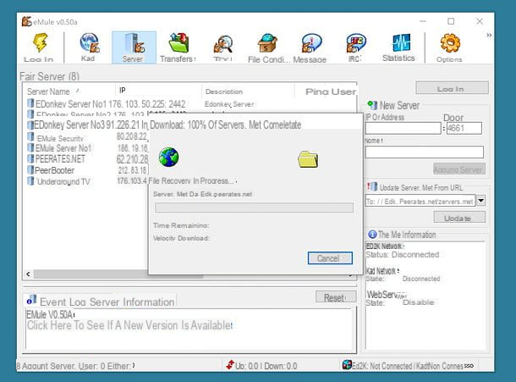Click the Ed2K connection status icon
The image size is (516, 382).
(x=347, y=364)
